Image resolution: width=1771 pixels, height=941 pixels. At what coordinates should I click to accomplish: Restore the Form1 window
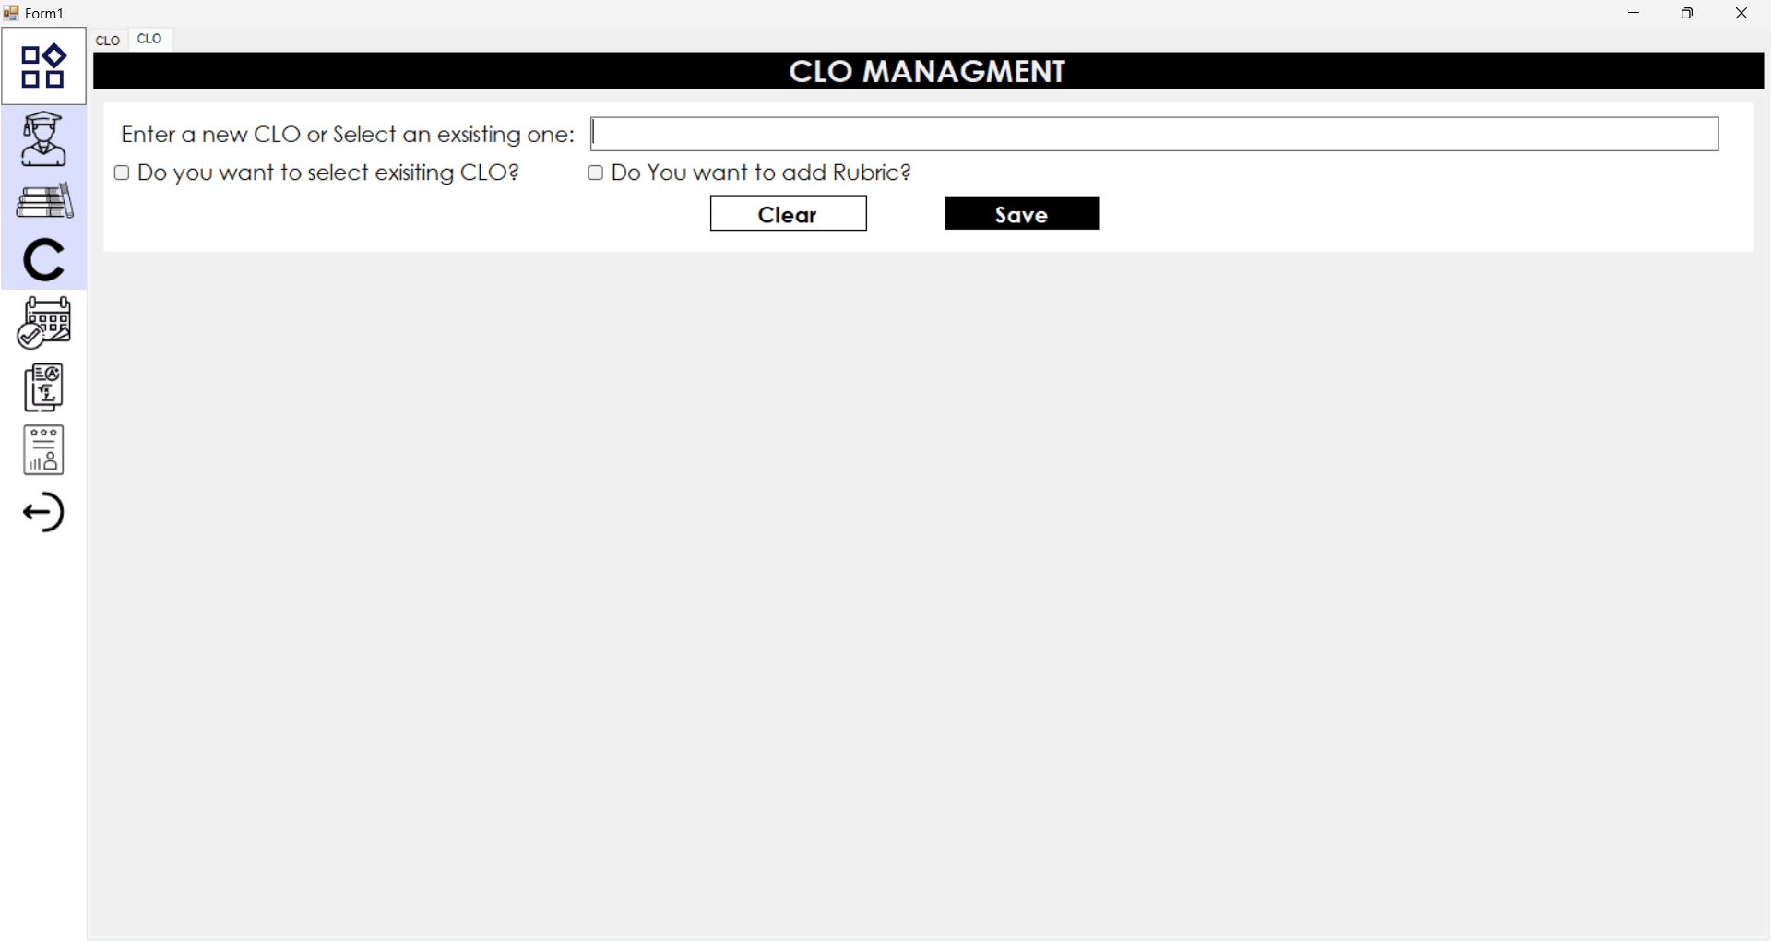[x=1687, y=13]
